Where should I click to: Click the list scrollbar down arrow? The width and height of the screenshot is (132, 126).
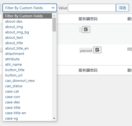(x=54, y=118)
